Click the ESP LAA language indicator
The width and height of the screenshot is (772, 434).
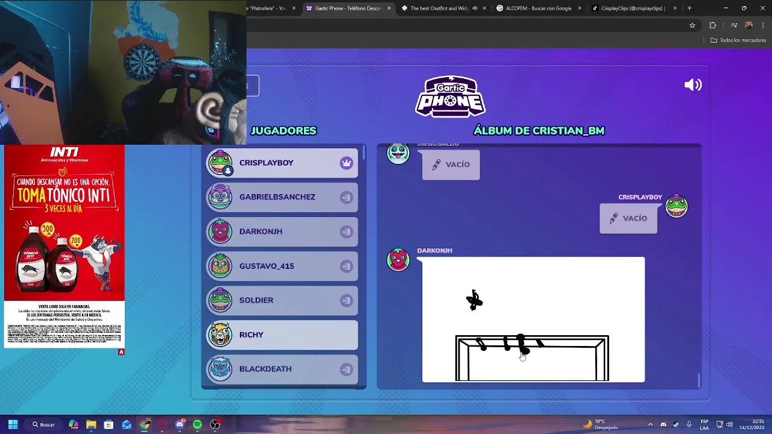[x=704, y=424]
